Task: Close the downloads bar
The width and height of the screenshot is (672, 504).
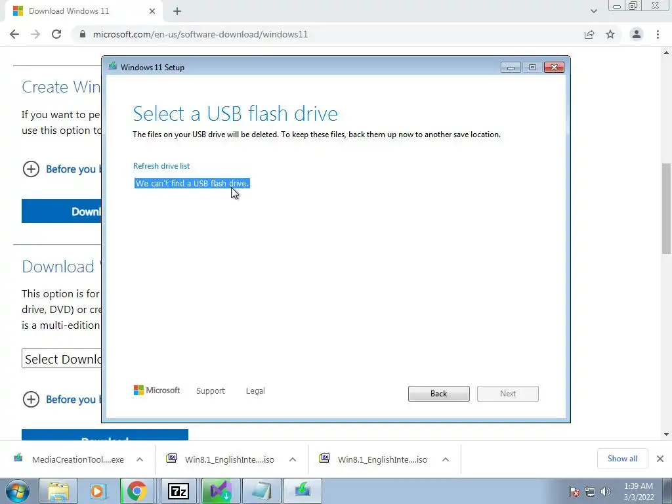Action: 660,459
